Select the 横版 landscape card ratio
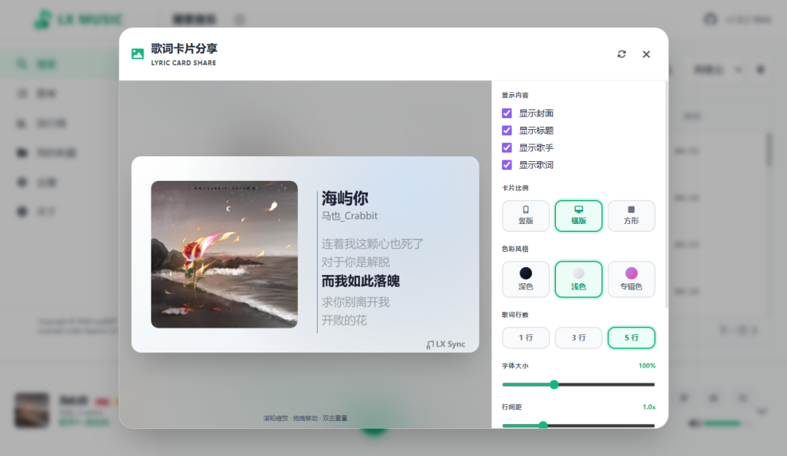The width and height of the screenshot is (787, 456). click(578, 216)
